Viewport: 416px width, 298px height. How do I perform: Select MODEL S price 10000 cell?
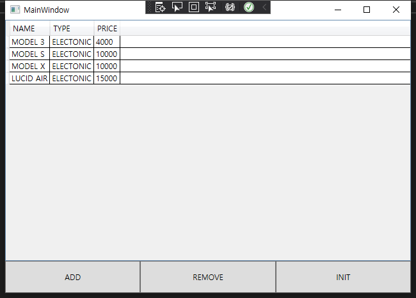(107, 54)
